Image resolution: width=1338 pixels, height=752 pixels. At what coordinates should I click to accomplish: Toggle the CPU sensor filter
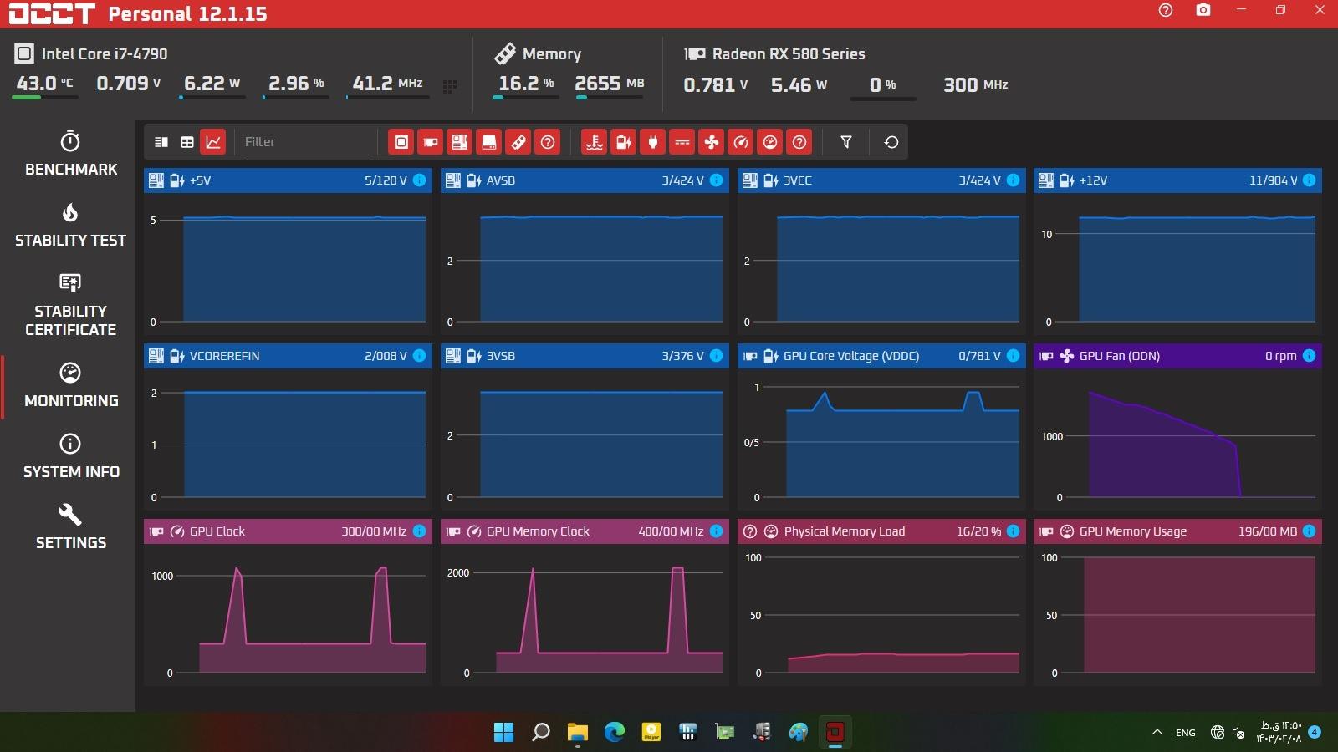click(401, 142)
